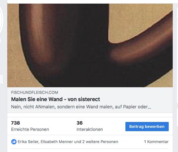
Task: Click the 36 interactions count
Action: pyautogui.click(x=80, y=123)
